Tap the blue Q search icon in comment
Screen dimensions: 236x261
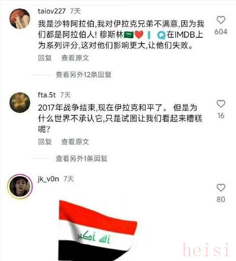tap(161, 35)
